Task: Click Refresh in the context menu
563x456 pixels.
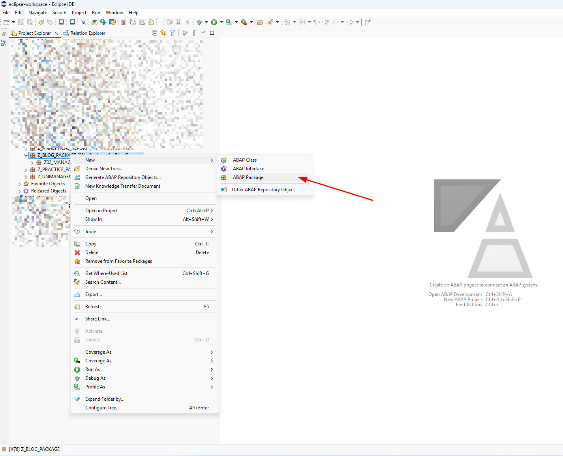Action: (145, 307)
